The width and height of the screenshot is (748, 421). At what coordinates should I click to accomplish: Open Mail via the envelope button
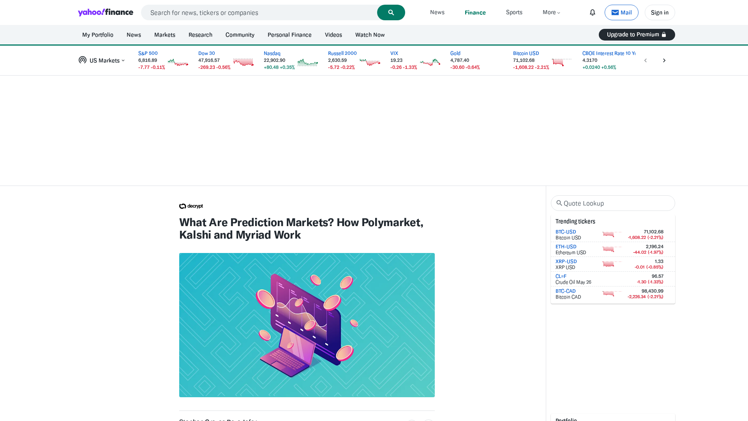point(621,12)
